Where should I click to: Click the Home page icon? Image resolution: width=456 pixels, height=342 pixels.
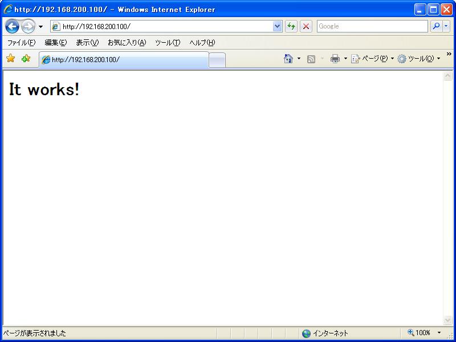(288, 59)
